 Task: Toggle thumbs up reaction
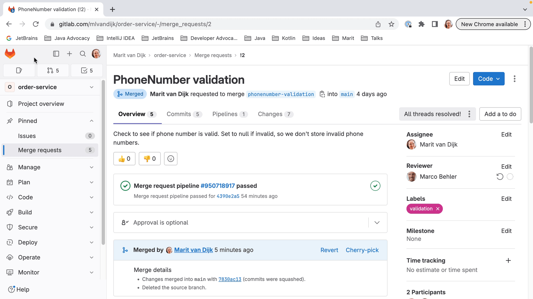124,159
